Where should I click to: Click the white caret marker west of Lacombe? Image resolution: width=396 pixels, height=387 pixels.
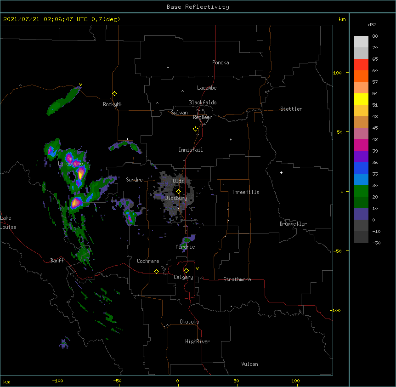182,91
